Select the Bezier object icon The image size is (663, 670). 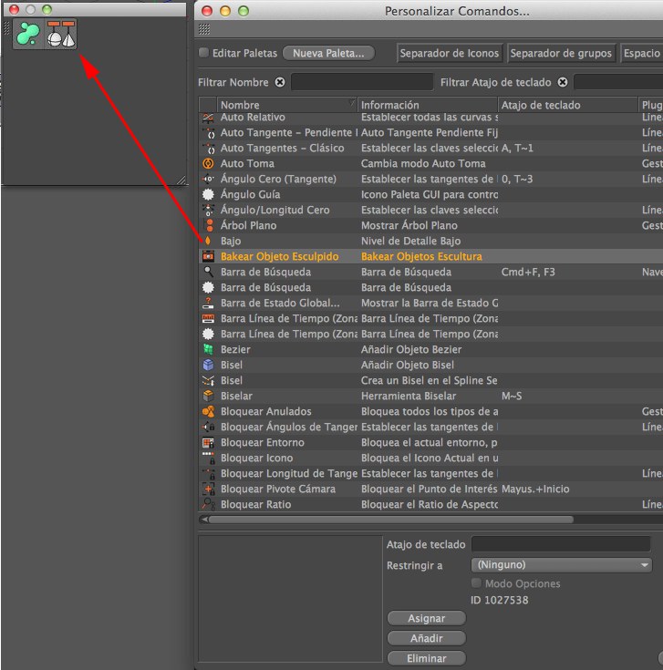point(208,350)
